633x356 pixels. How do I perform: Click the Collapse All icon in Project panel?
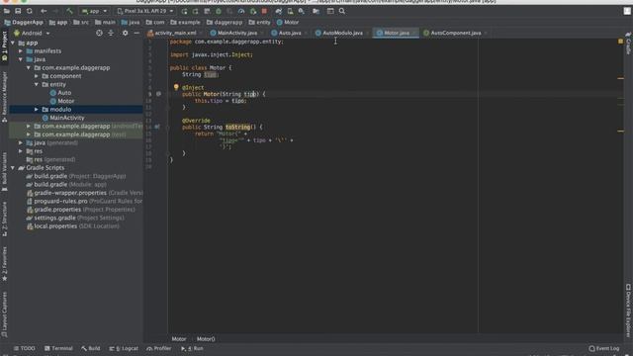pyautogui.click(x=111, y=33)
